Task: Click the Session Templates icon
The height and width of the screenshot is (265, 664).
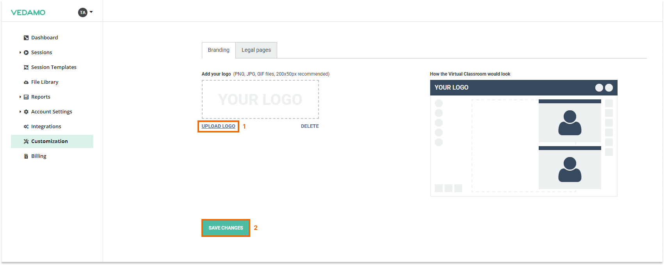Action: tap(26, 67)
